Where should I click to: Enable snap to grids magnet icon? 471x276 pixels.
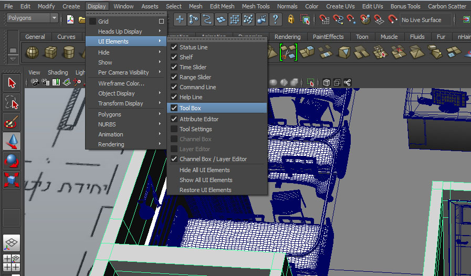click(x=325, y=20)
